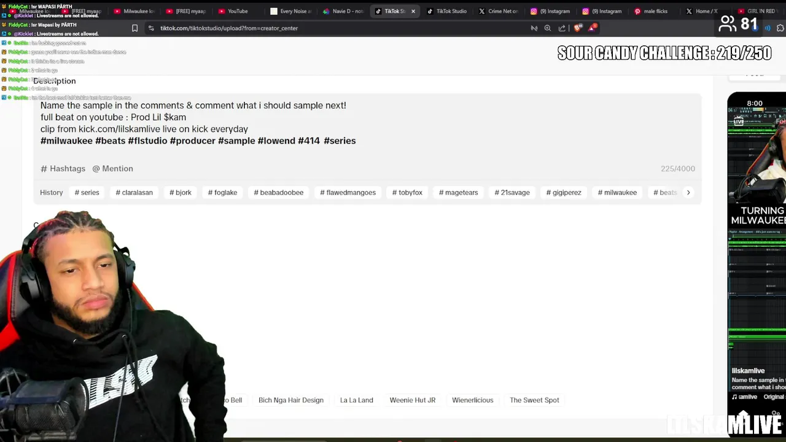Select The Sweet Spot location
This screenshot has height=442, width=786.
point(534,400)
